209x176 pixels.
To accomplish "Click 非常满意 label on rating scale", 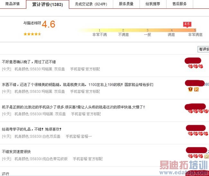I will click(x=195, y=35).
